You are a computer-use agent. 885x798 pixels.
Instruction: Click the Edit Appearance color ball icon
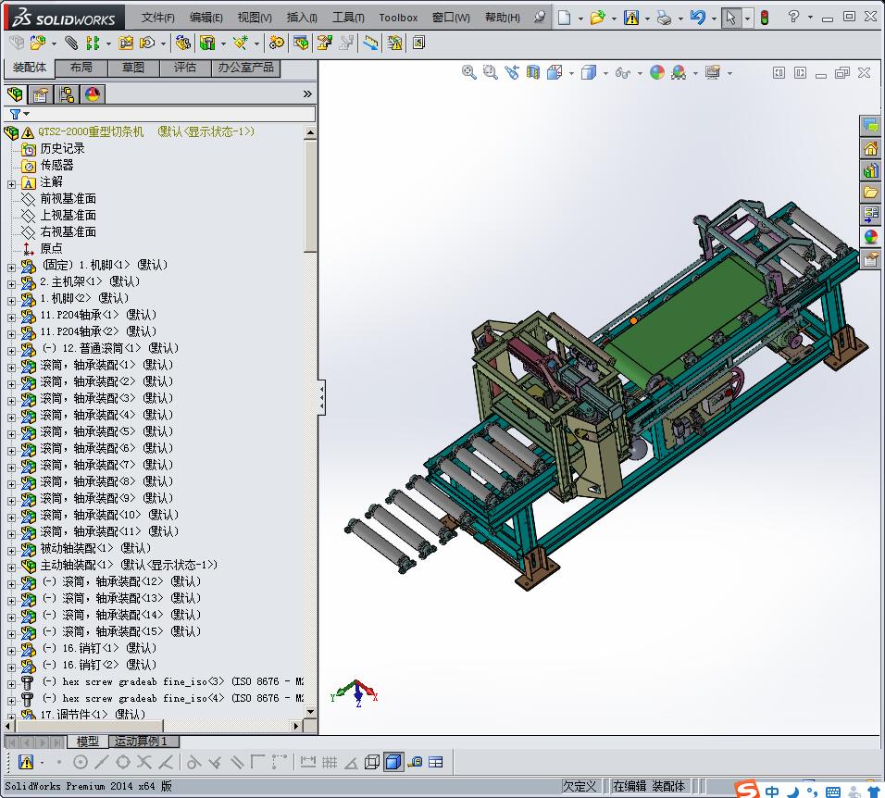point(657,72)
